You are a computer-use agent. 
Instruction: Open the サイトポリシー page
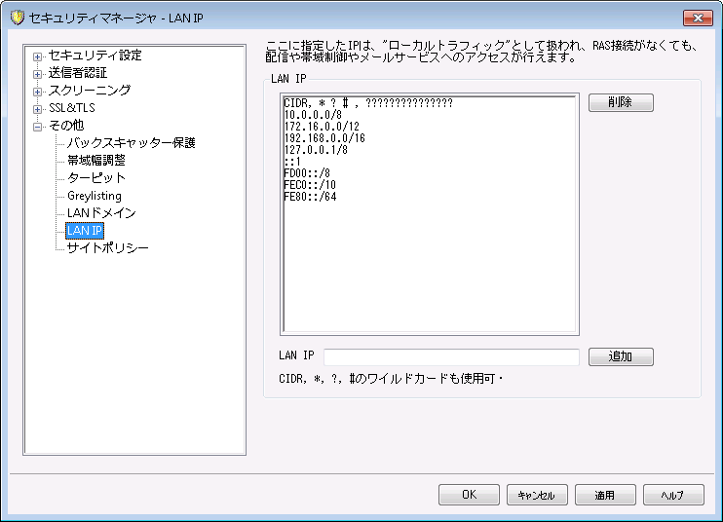pyautogui.click(x=107, y=248)
